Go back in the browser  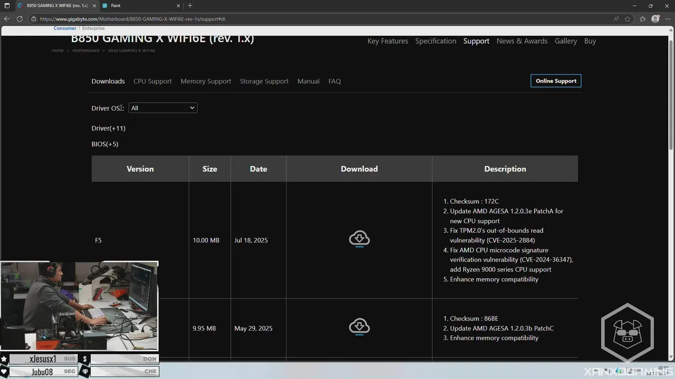click(x=7, y=18)
